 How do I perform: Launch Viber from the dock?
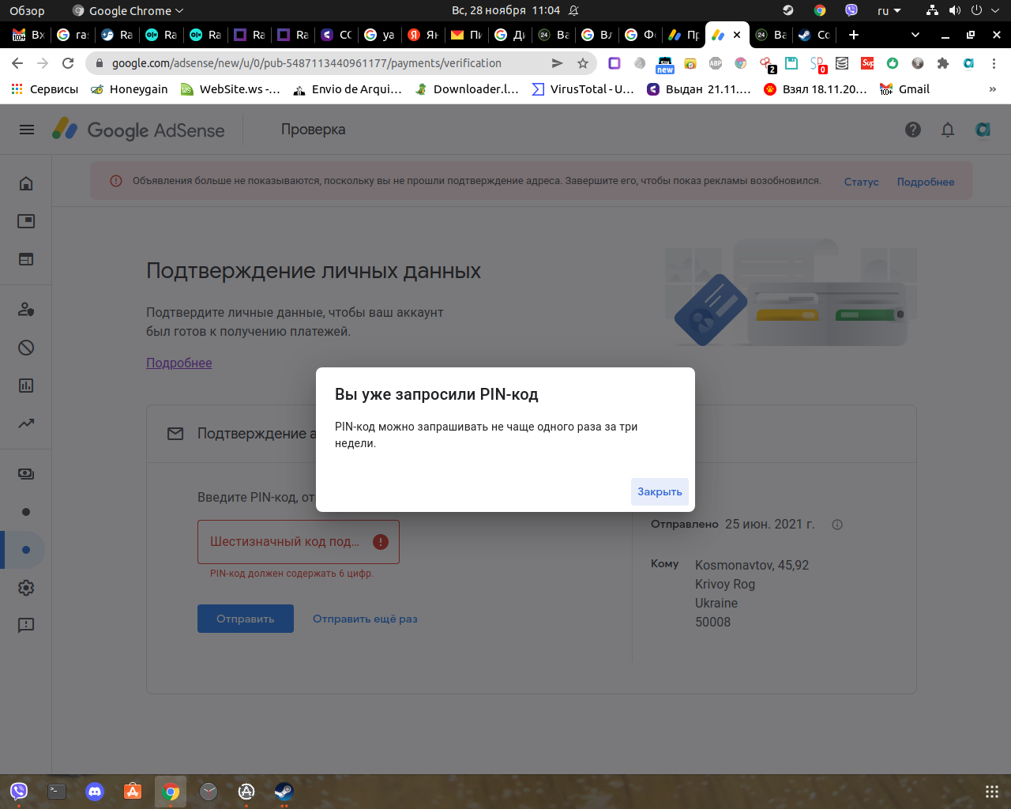[x=19, y=791]
